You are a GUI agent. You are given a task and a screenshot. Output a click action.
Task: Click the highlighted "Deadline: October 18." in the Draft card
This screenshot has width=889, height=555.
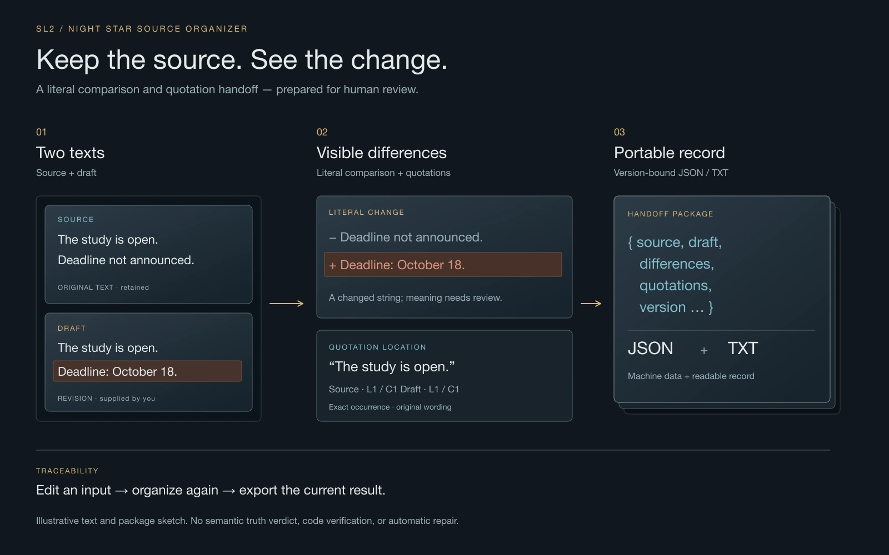[x=147, y=371]
